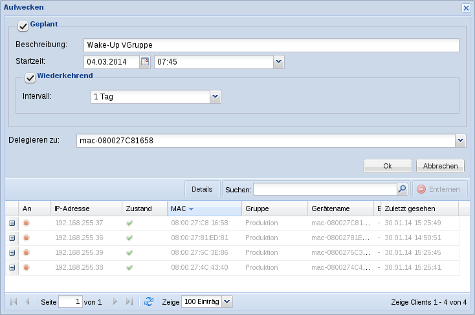Go to previous page of results
The width and height of the screenshot is (475, 315).
[27, 301]
